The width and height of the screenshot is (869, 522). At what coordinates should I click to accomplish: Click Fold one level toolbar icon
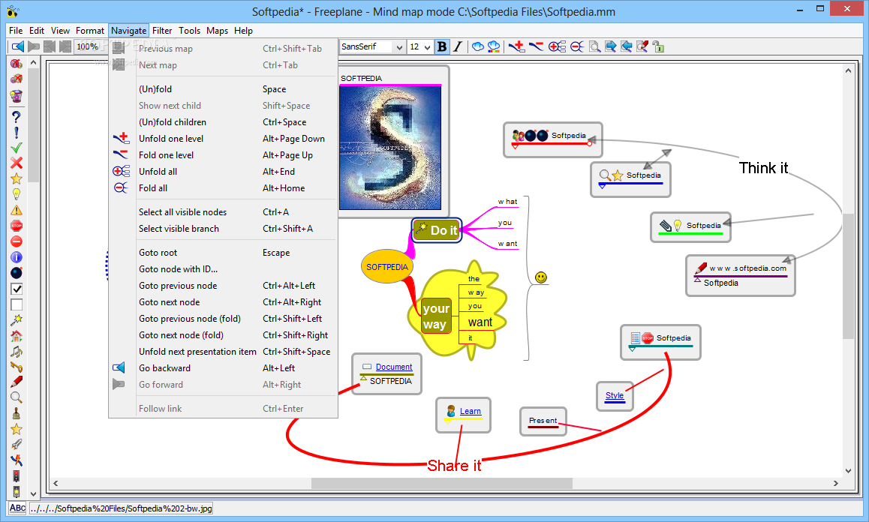[536, 46]
